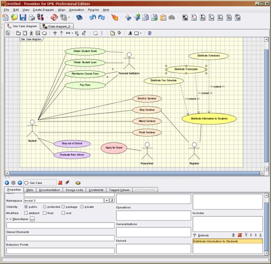Switch to the Style tab

(30, 190)
